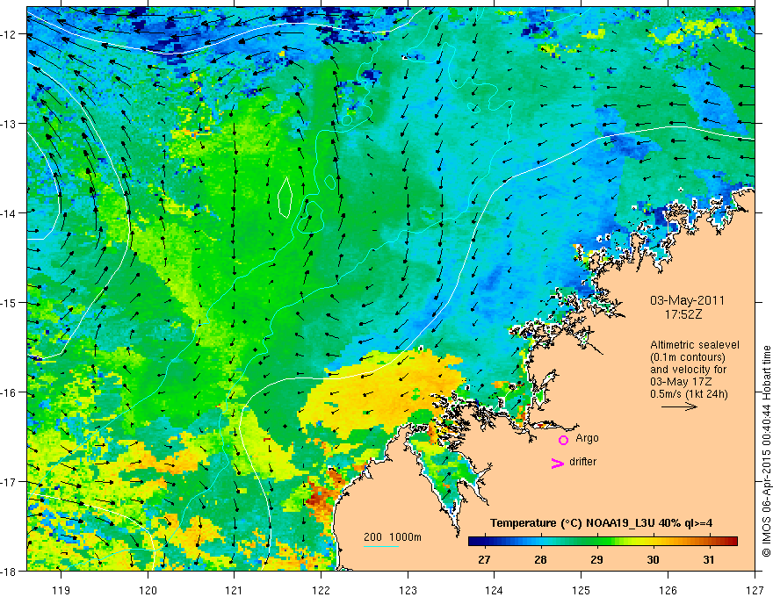Click latitude axis label -17
The width and height of the screenshot is (773, 597).
pyautogui.click(x=9, y=482)
